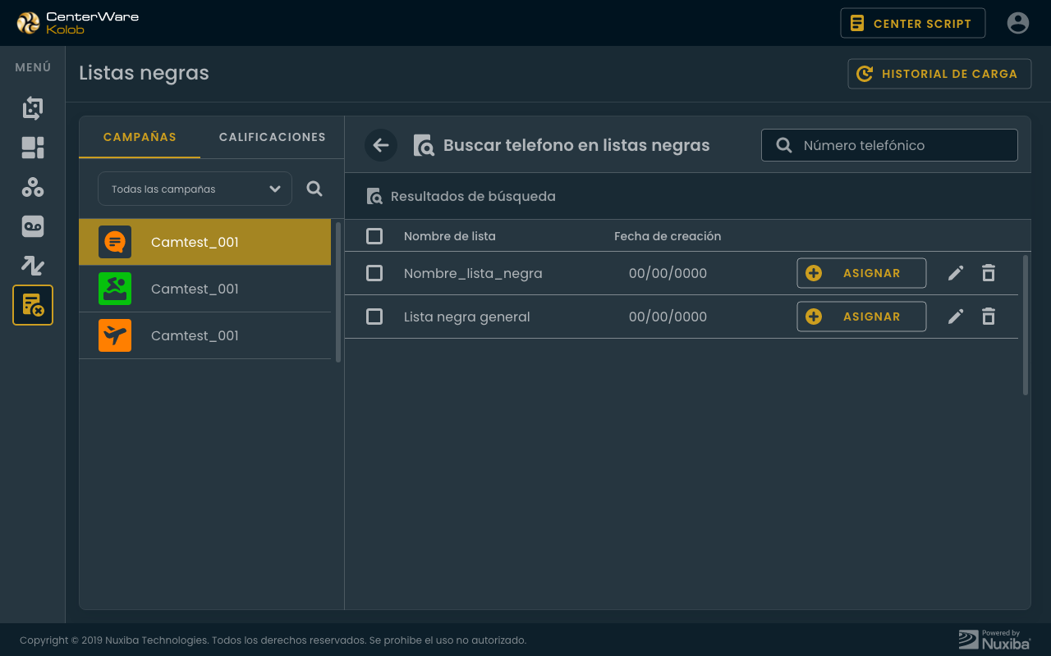1051x656 pixels.
Task: Click the Nombre_lista_negra list name
Action: pyautogui.click(x=473, y=273)
